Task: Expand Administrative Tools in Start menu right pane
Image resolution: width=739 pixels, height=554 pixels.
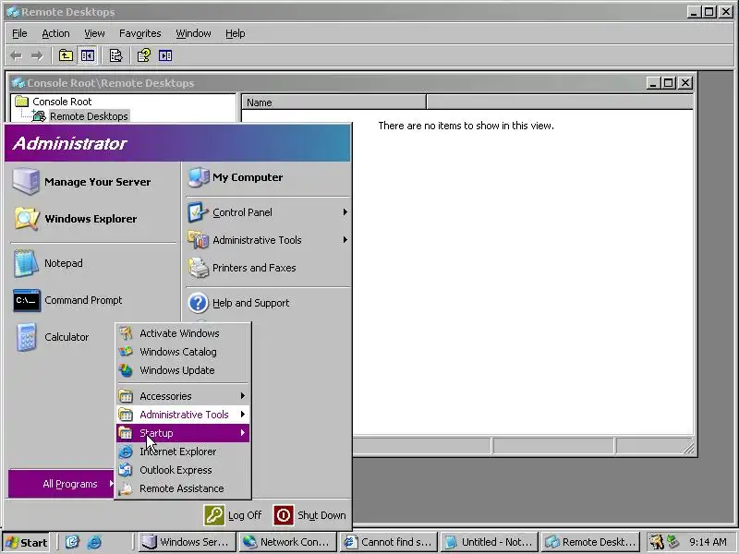Action: [268, 240]
